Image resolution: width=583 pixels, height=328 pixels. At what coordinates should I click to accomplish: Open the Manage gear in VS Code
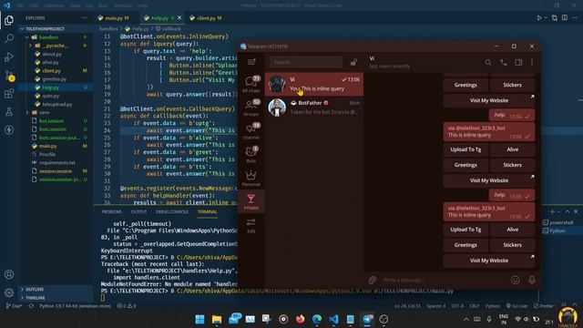pos(9,292)
